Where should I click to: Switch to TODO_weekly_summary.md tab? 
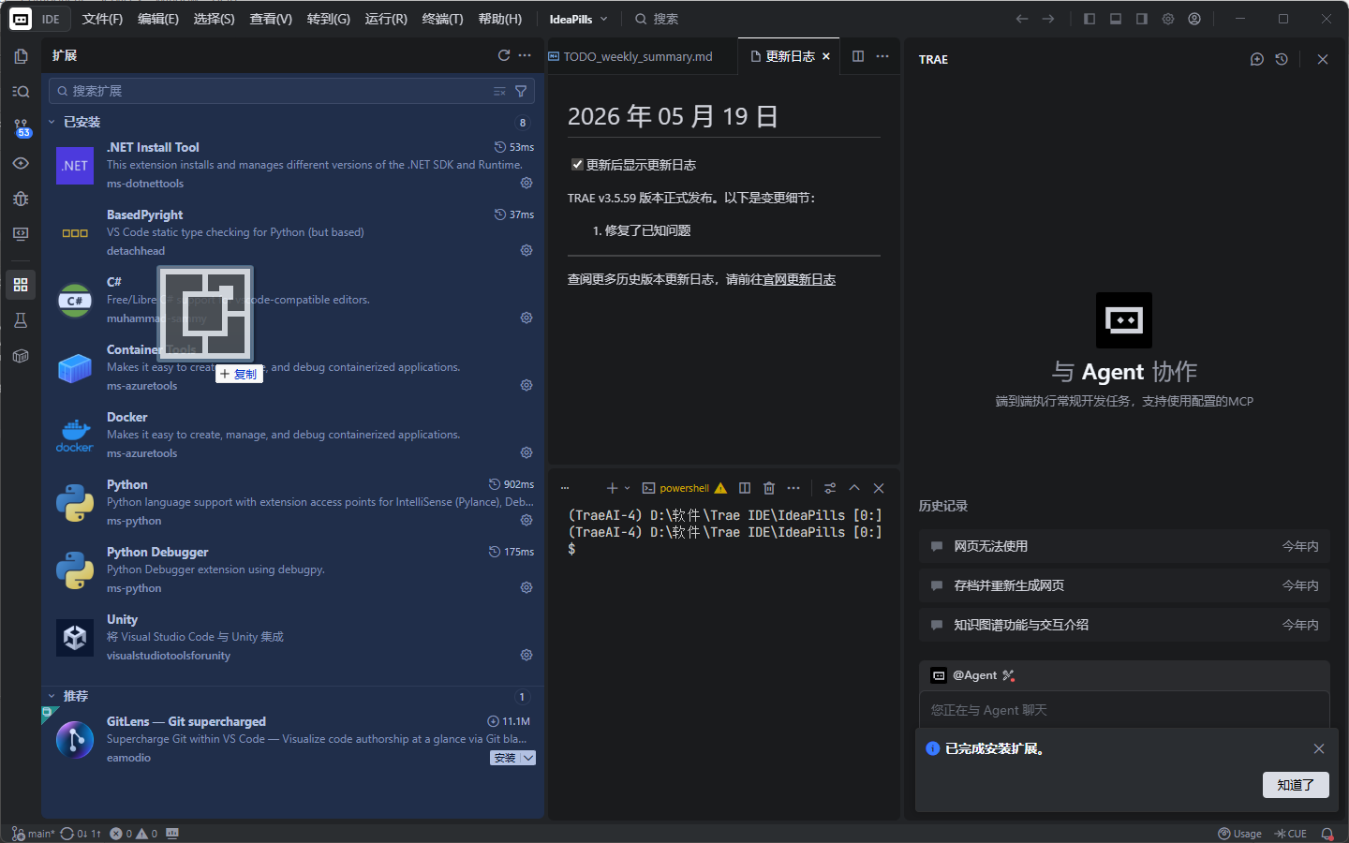(x=639, y=56)
